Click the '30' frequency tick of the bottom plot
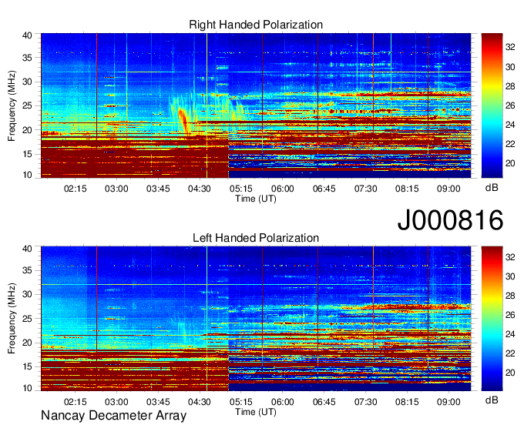The width and height of the screenshot is (524, 425). pos(27,294)
